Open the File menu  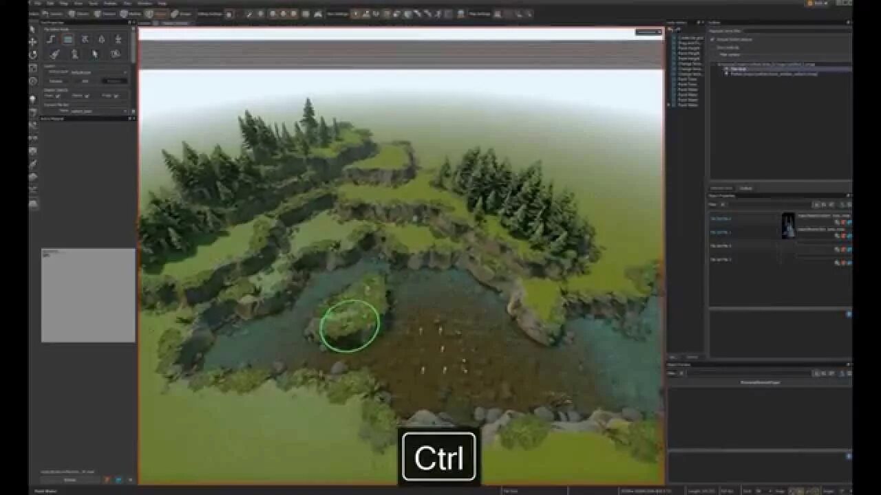point(36,3)
